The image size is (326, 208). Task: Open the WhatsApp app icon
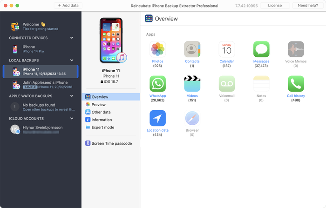coord(157,84)
